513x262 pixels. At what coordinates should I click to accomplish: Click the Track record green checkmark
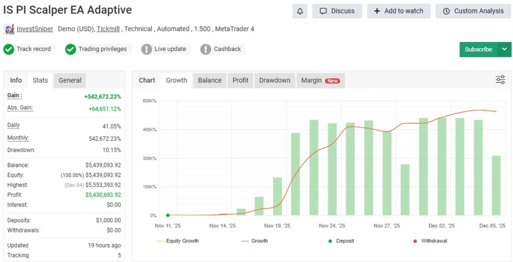9,49
